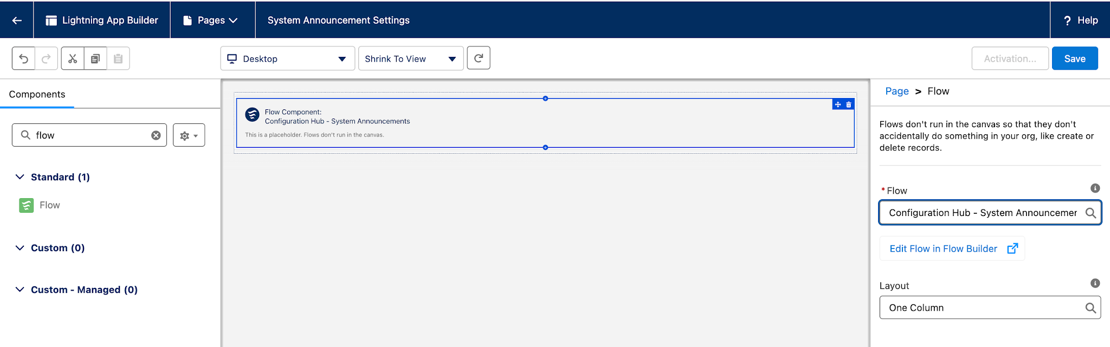Click the Page breadcrumb link
This screenshot has width=1110, height=347.
pyautogui.click(x=897, y=91)
